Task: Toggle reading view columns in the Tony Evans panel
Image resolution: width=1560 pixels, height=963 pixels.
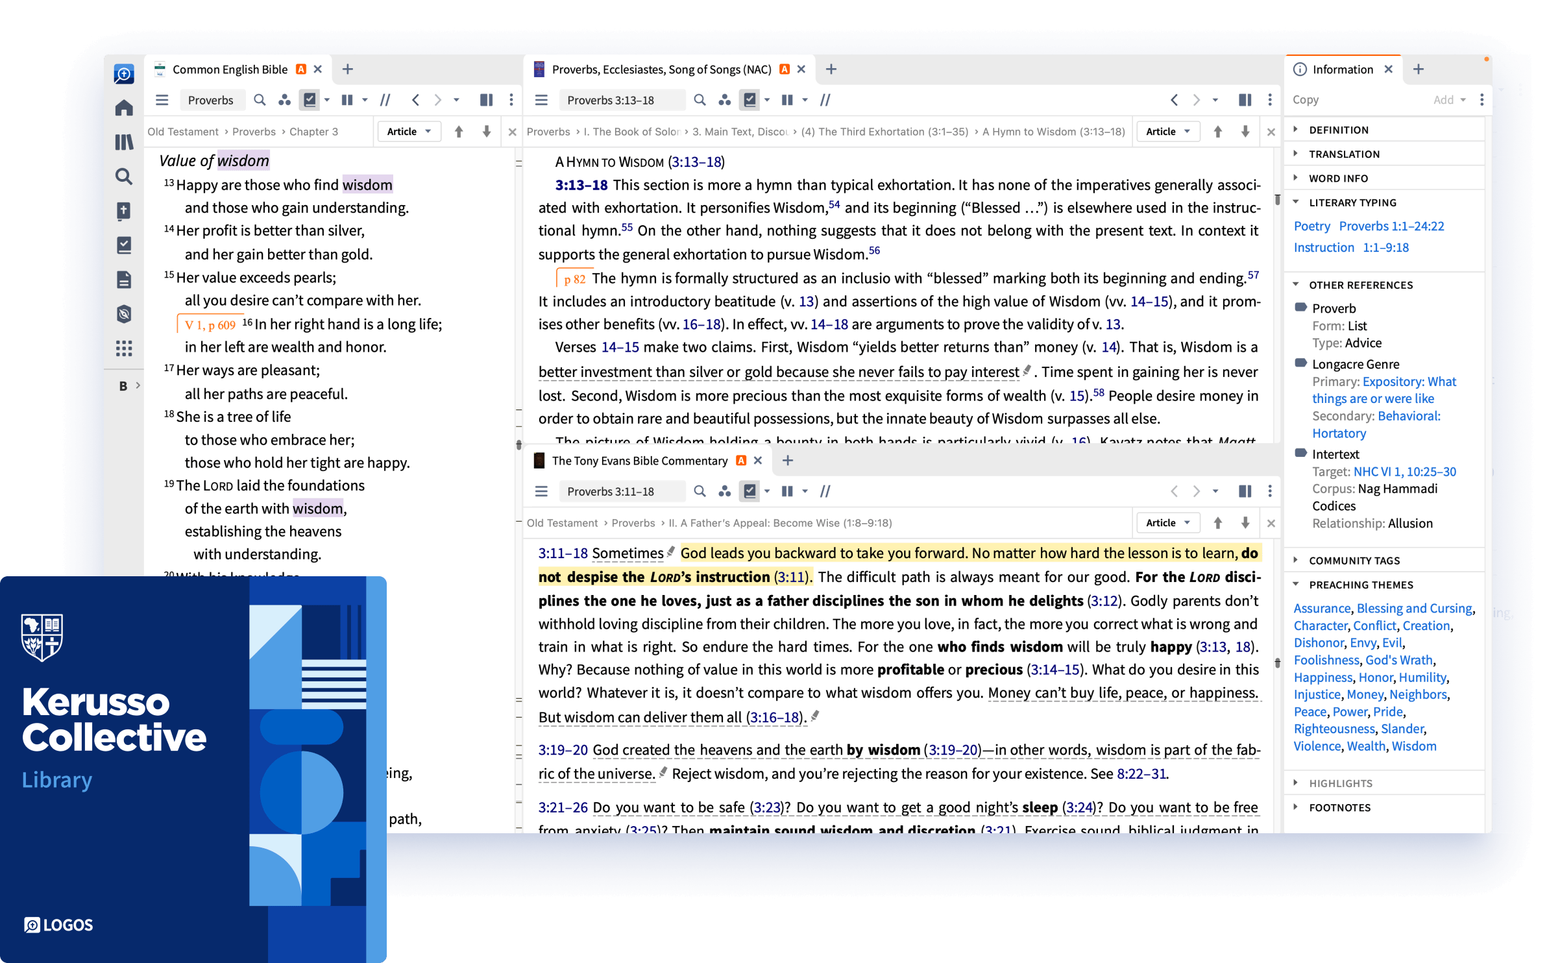Action: [x=1245, y=491]
